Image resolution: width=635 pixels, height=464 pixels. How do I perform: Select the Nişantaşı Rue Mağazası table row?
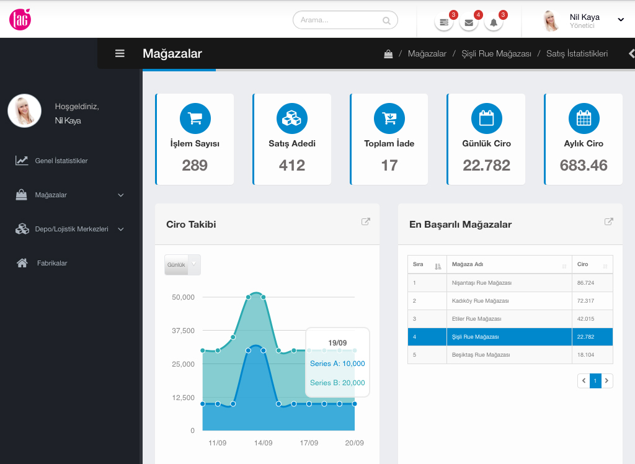pos(482,283)
